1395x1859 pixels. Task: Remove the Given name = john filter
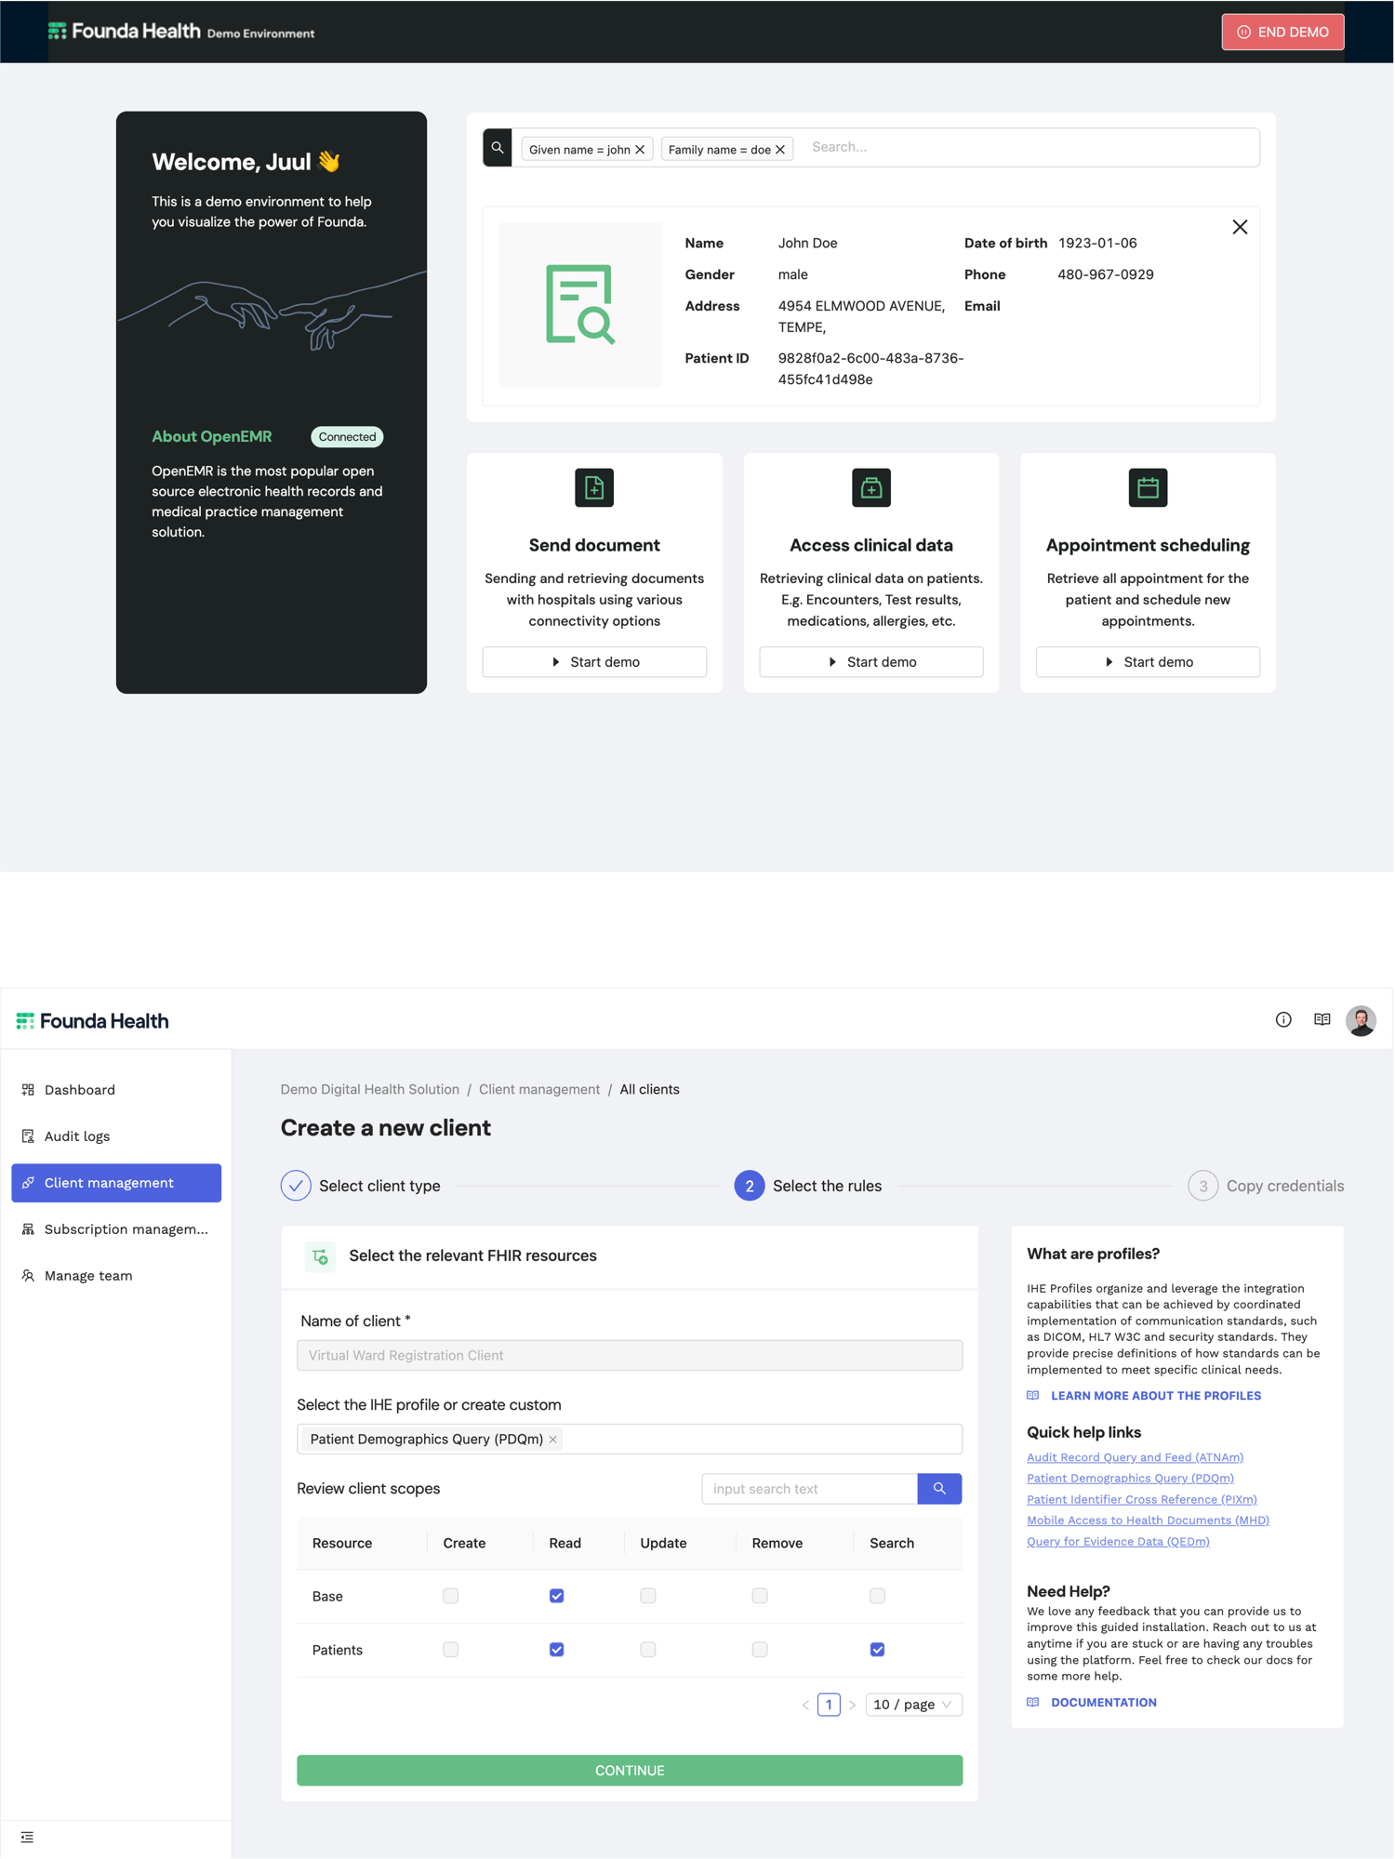640,150
